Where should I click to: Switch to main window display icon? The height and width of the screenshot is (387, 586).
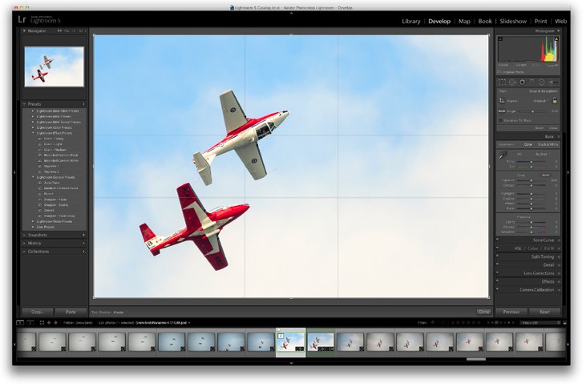[20, 323]
